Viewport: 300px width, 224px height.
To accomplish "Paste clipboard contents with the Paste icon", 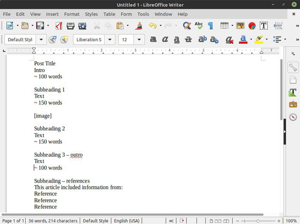I will coord(120,26).
